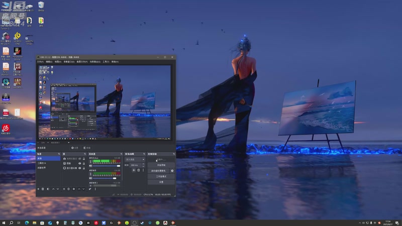Toggle lock on display capture source
The width and height of the screenshot is (402, 226).
pyautogui.click(x=84, y=168)
